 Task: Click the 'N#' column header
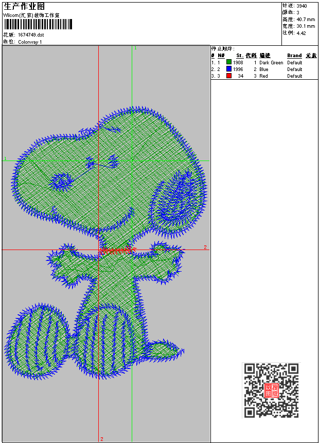[x=221, y=56]
